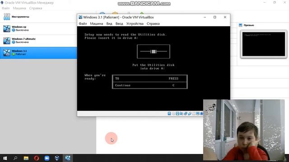Image resolution: width=289 pixels, height=162 pixels.
Task: Maximize the VirtualBox Manager window
Action: pos(275,2)
